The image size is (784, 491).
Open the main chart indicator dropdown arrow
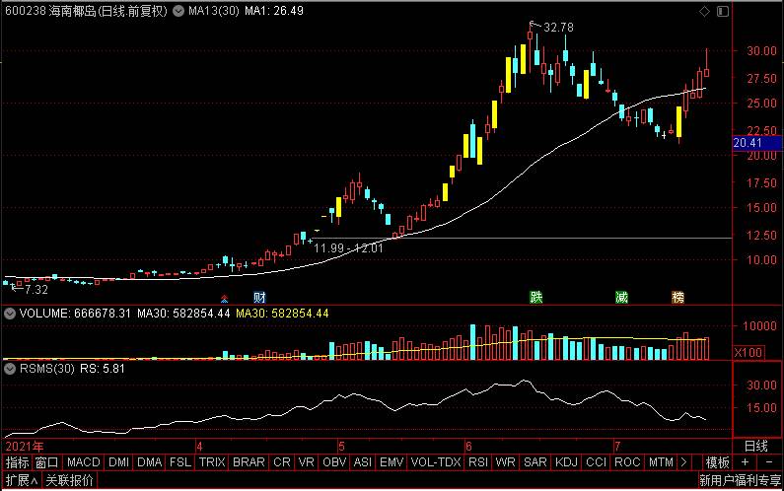[x=178, y=11]
